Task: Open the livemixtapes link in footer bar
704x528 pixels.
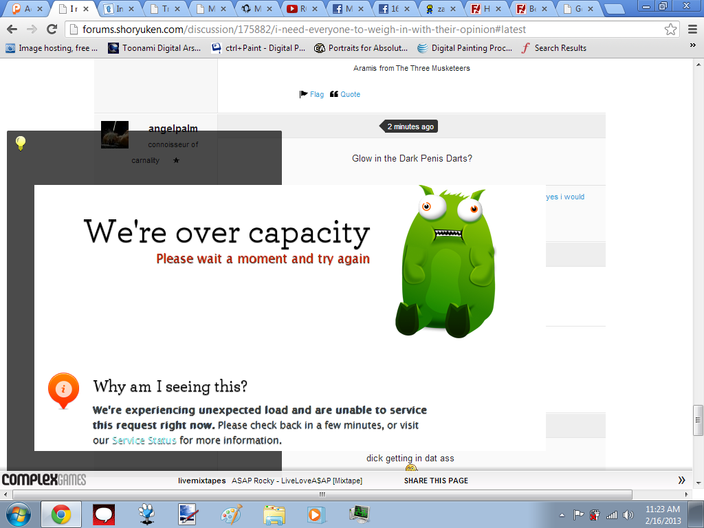Action: pyautogui.click(x=201, y=481)
